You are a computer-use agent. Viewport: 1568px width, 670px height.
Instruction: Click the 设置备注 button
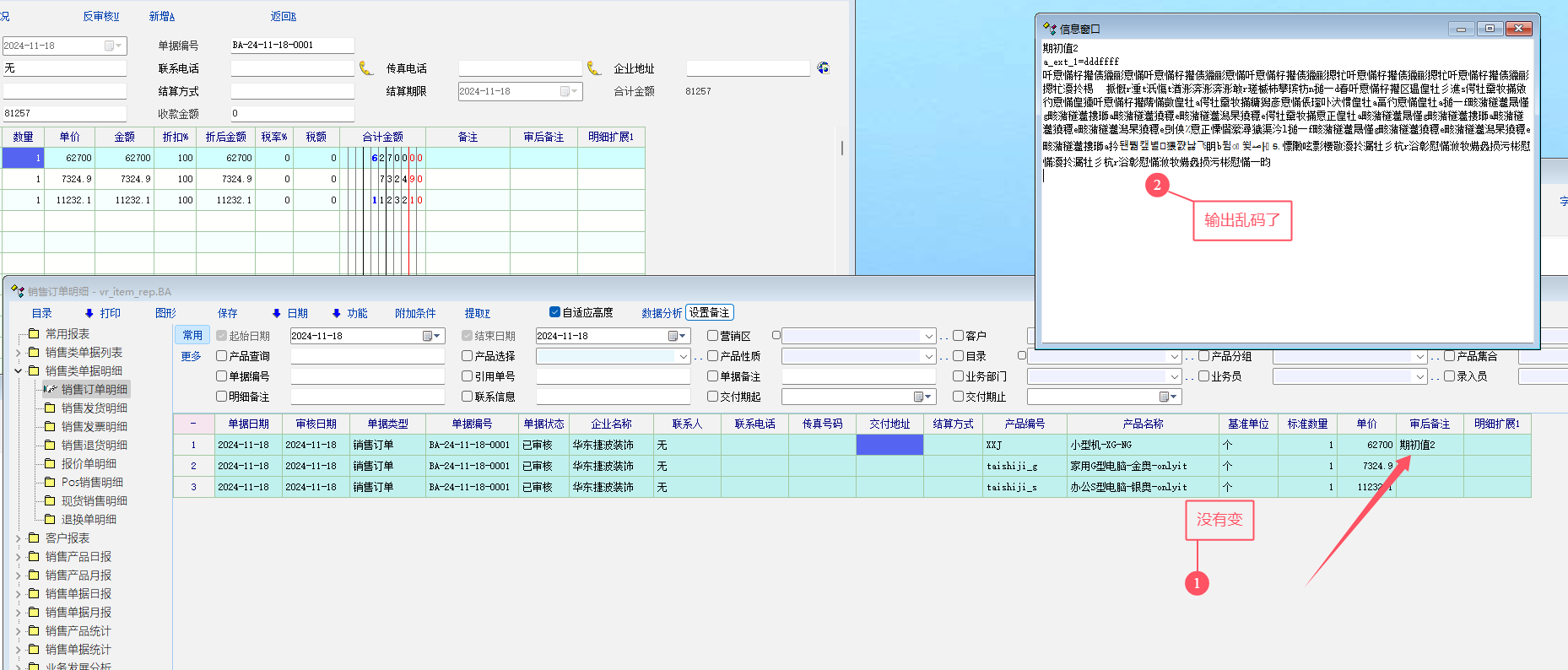[709, 312]
